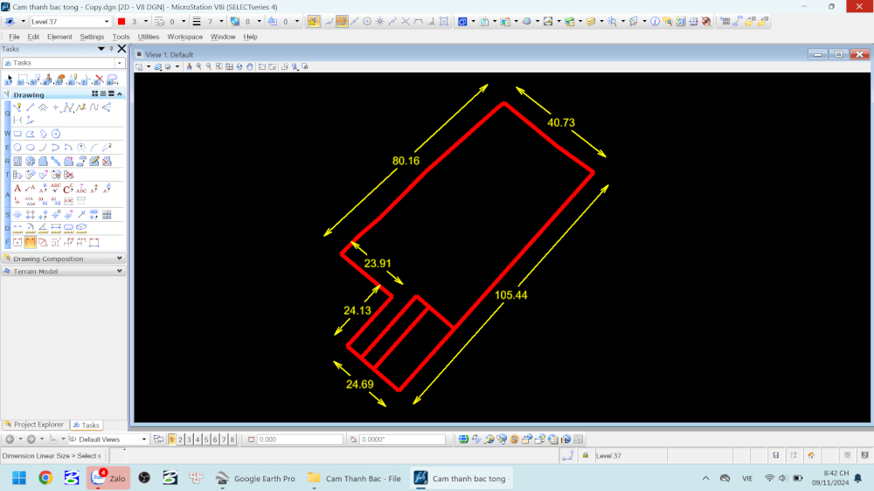Switch to the Project Explorer tab
This screenshot has height=491, width=874.
pyautogui.click(x=35, y=425)
